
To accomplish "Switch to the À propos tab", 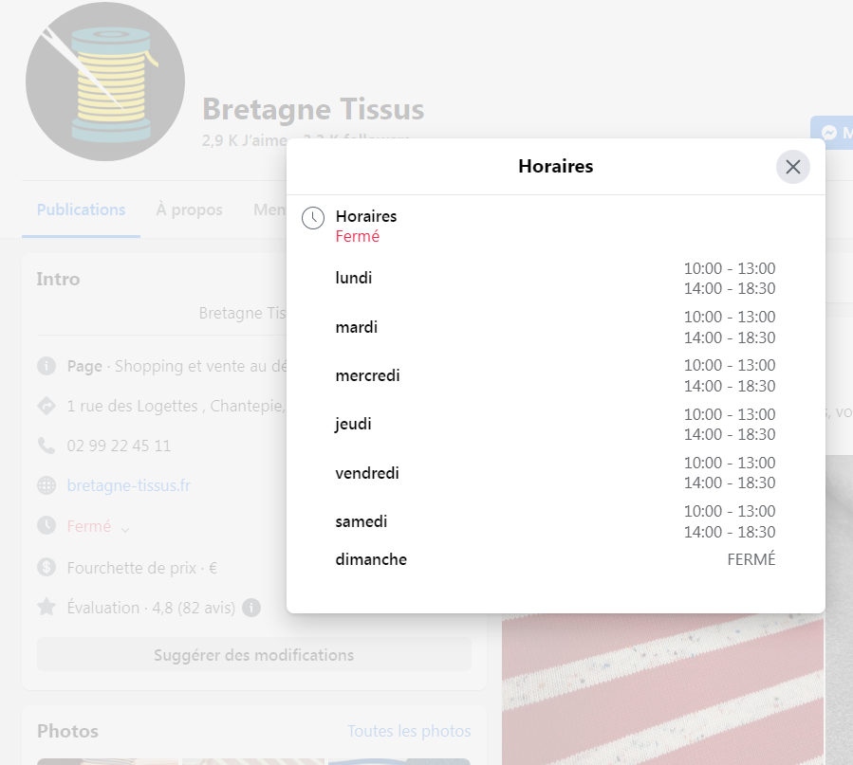I will point(190,209).
